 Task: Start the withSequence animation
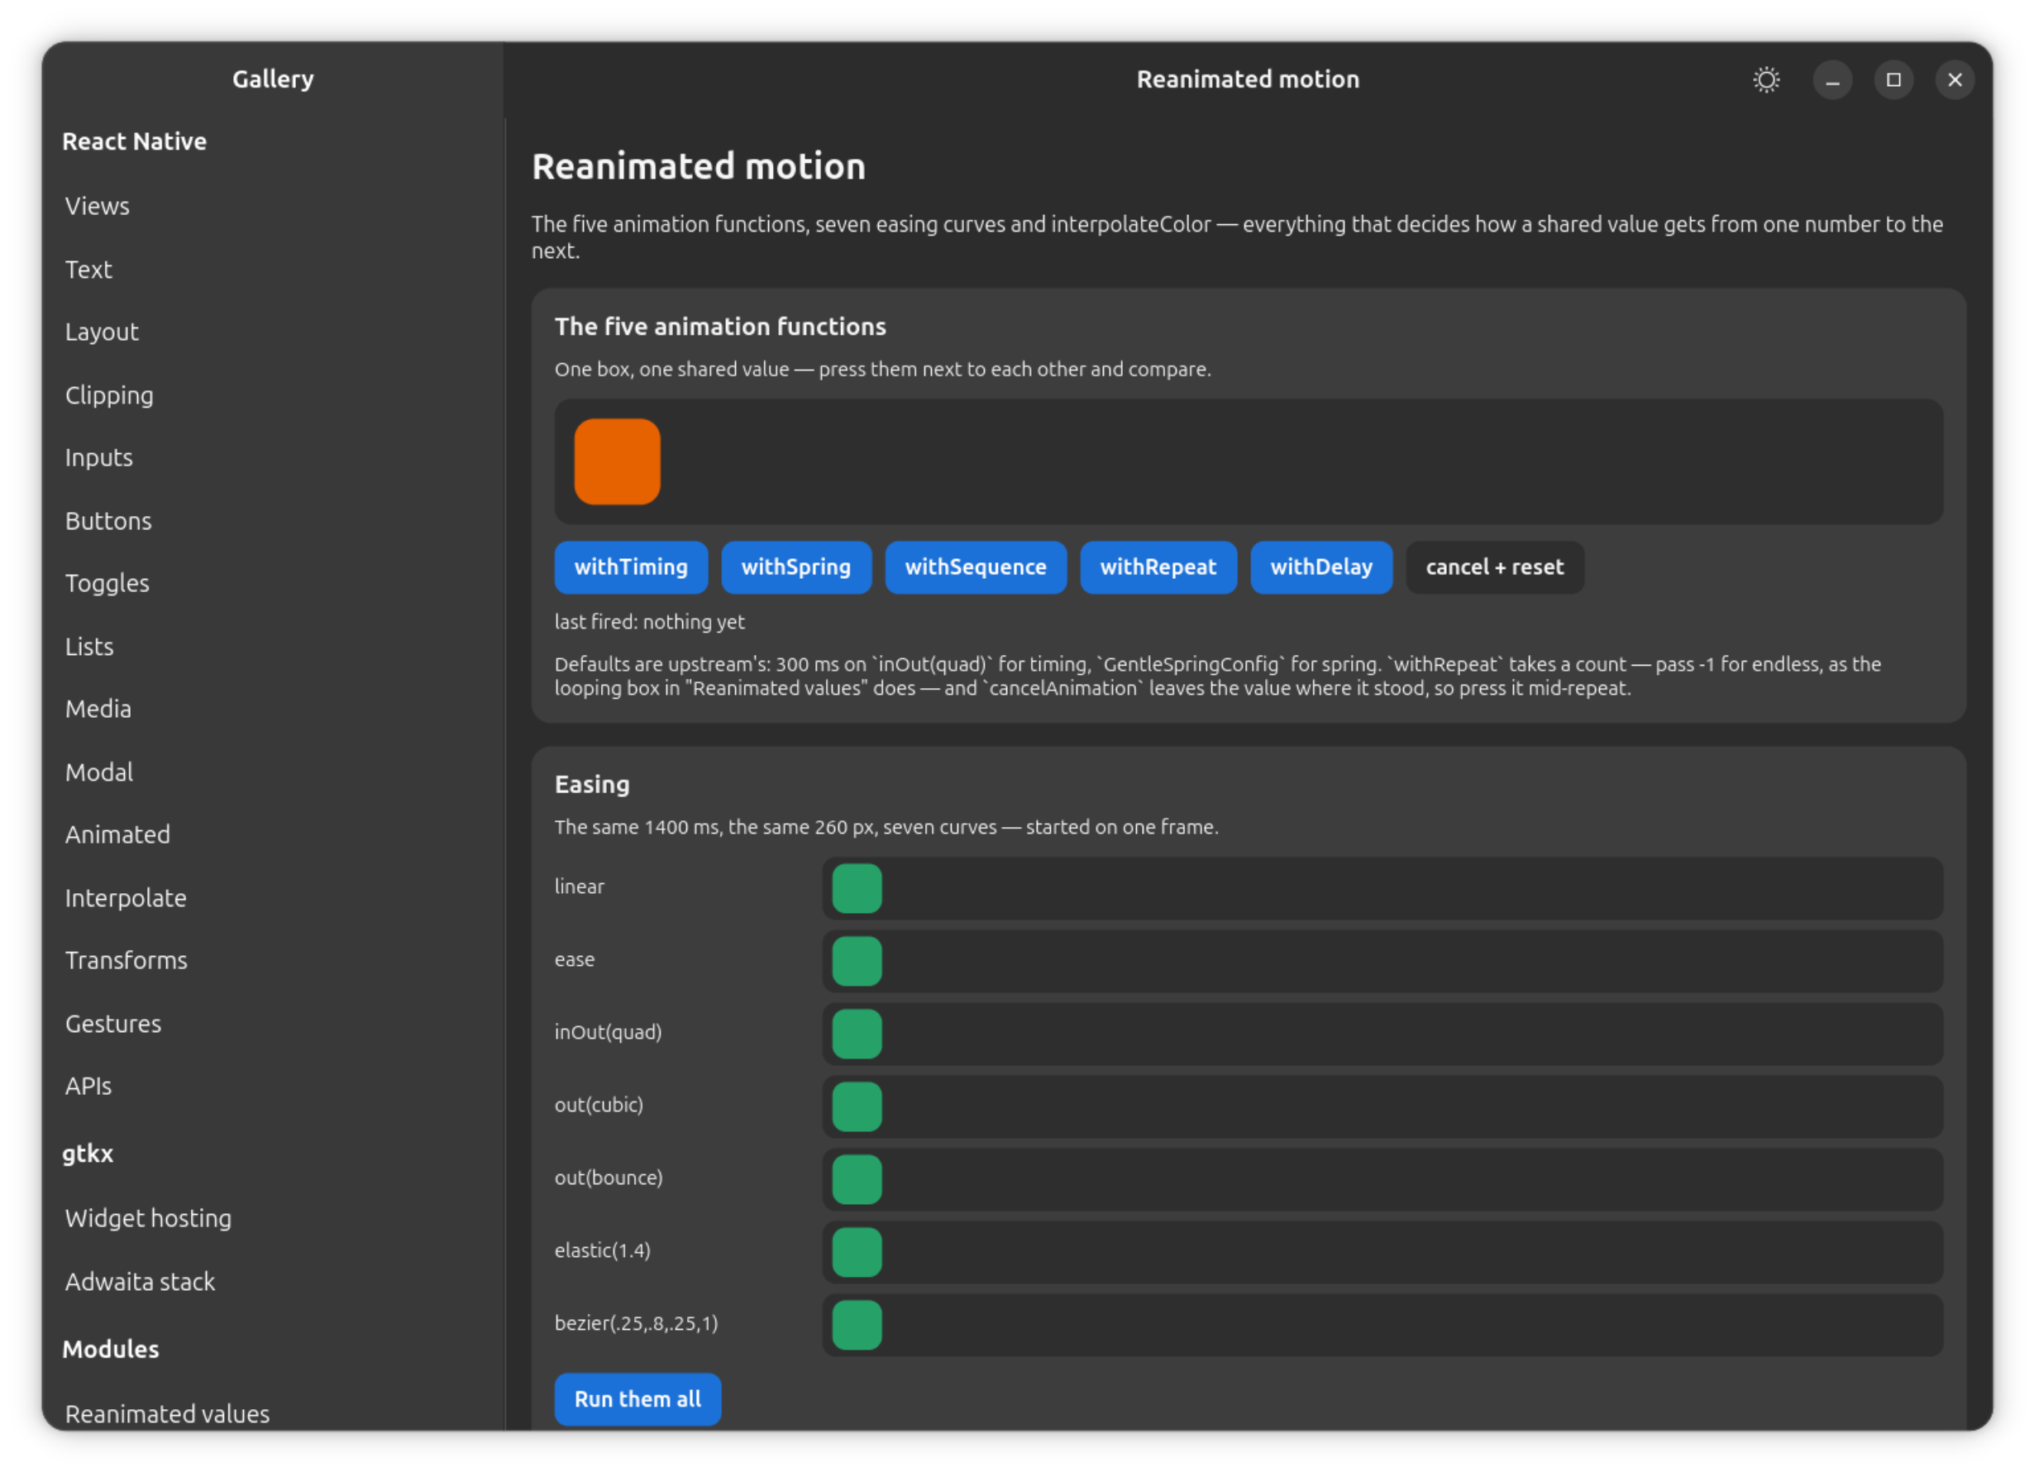click(x=975, y=567)
